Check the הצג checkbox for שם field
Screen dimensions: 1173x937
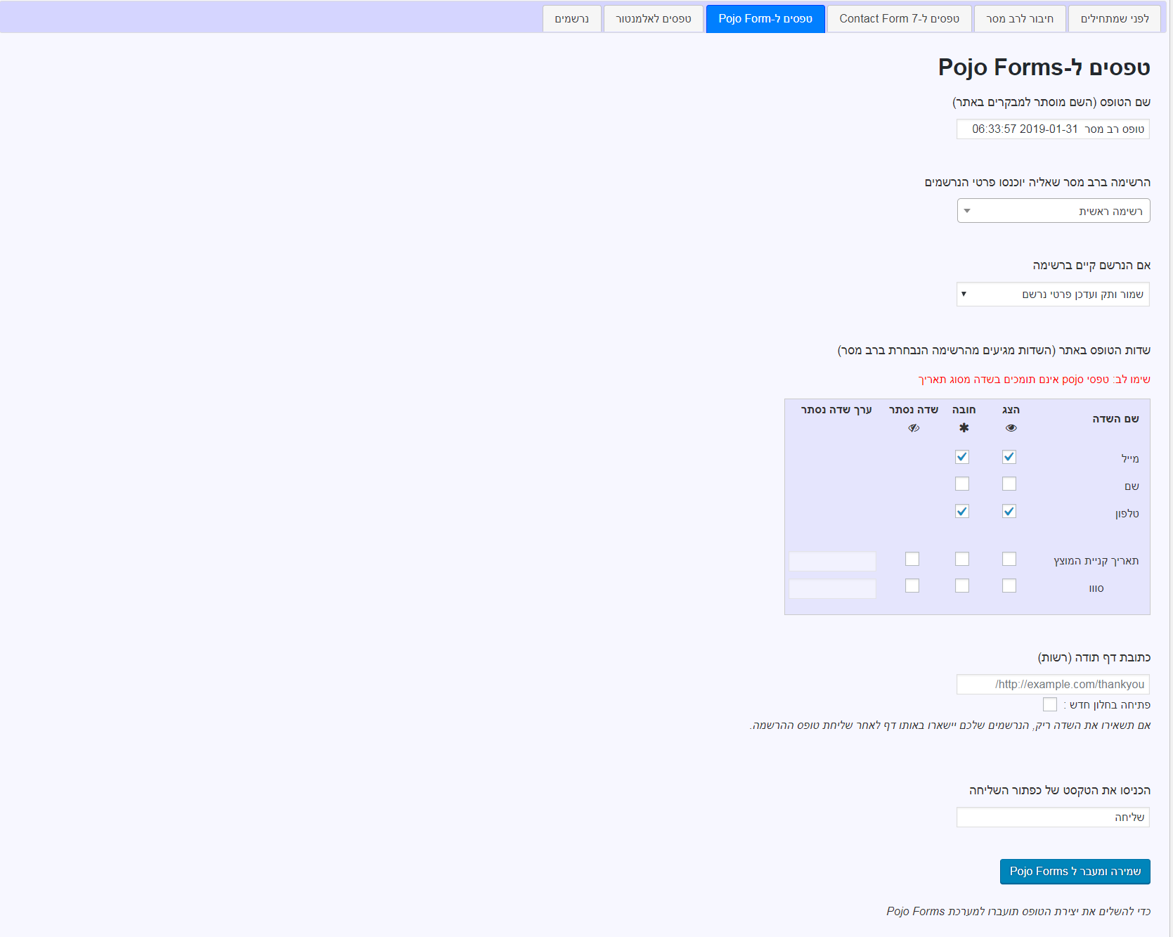point(1009,484)
